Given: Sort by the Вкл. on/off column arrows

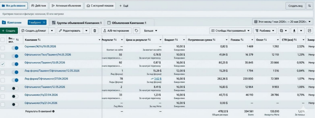Looking at the screenshot, I should (x=17, y=40).
